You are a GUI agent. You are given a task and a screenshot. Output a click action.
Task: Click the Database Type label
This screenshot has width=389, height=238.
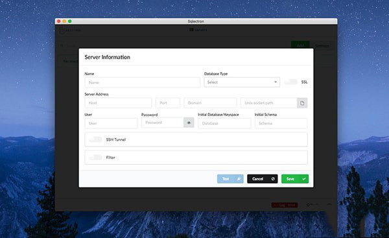pos(216,74)
